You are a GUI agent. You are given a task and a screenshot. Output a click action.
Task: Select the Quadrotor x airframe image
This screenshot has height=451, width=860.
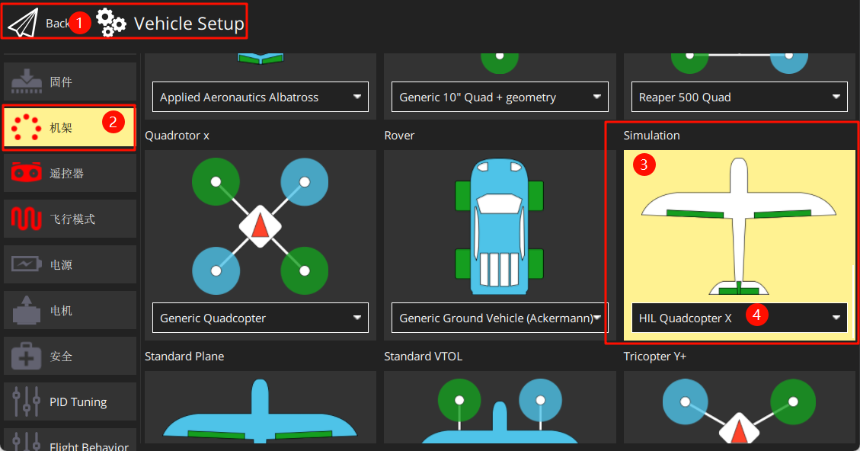click(x=260, y=225)
